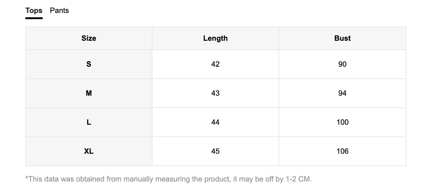Select the M size row label
The height and width of the screenshot is (192, 436).
point(89,93)
